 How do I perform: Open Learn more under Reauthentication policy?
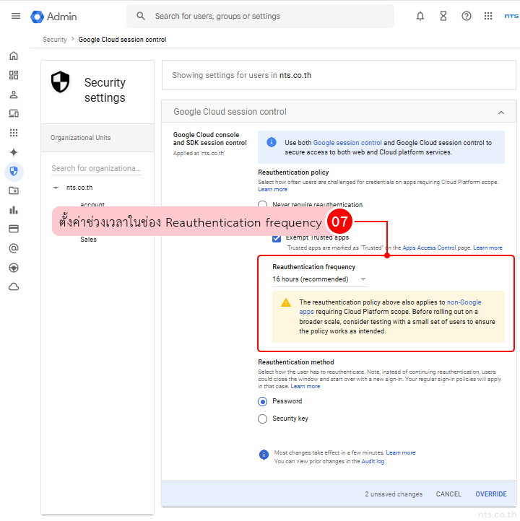pos(272,189)
